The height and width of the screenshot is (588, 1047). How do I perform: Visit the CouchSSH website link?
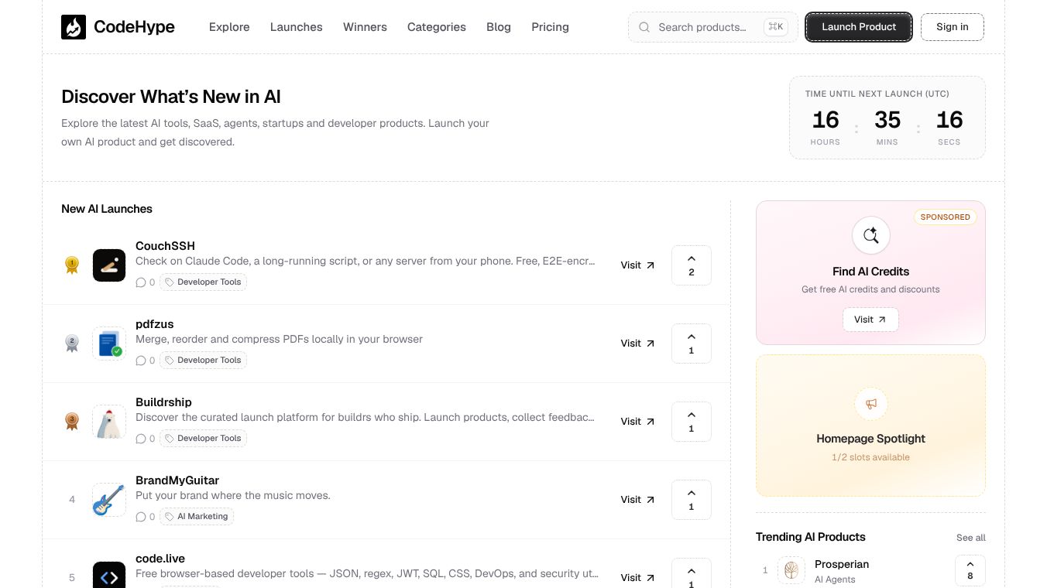637,265
